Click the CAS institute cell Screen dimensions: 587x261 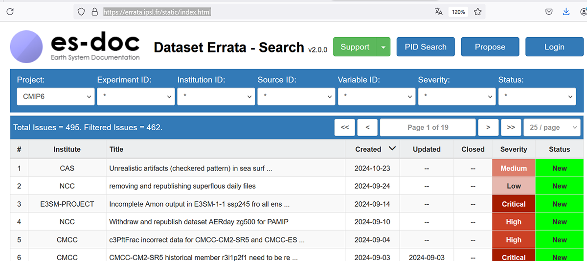pos(67,168)
